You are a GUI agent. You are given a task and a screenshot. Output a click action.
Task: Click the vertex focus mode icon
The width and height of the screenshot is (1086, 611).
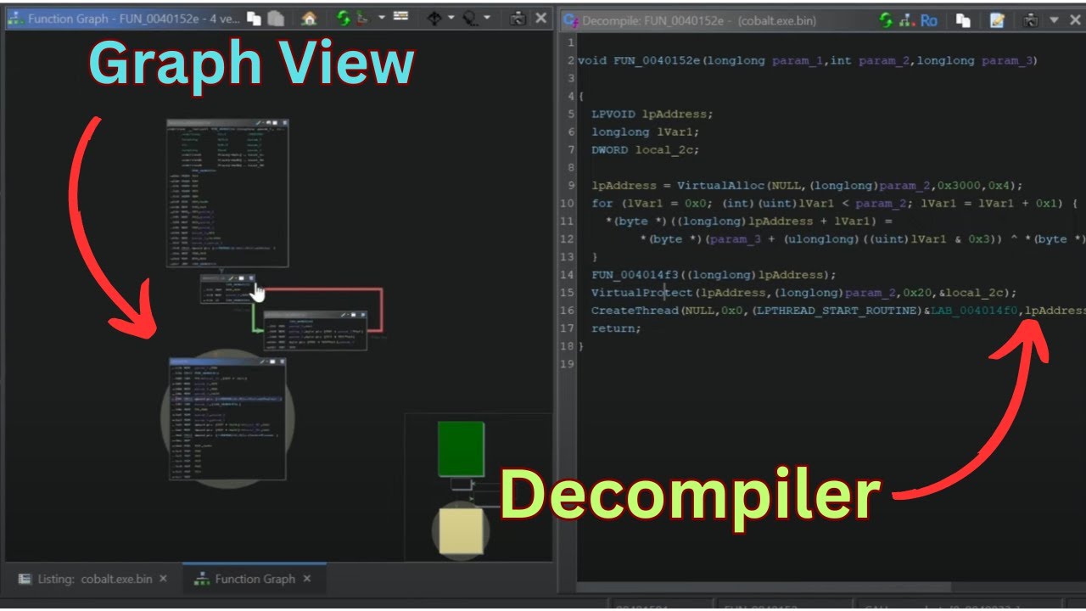tap(434, 18)
